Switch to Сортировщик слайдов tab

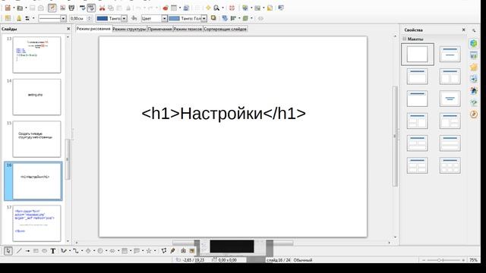(225, 29)
